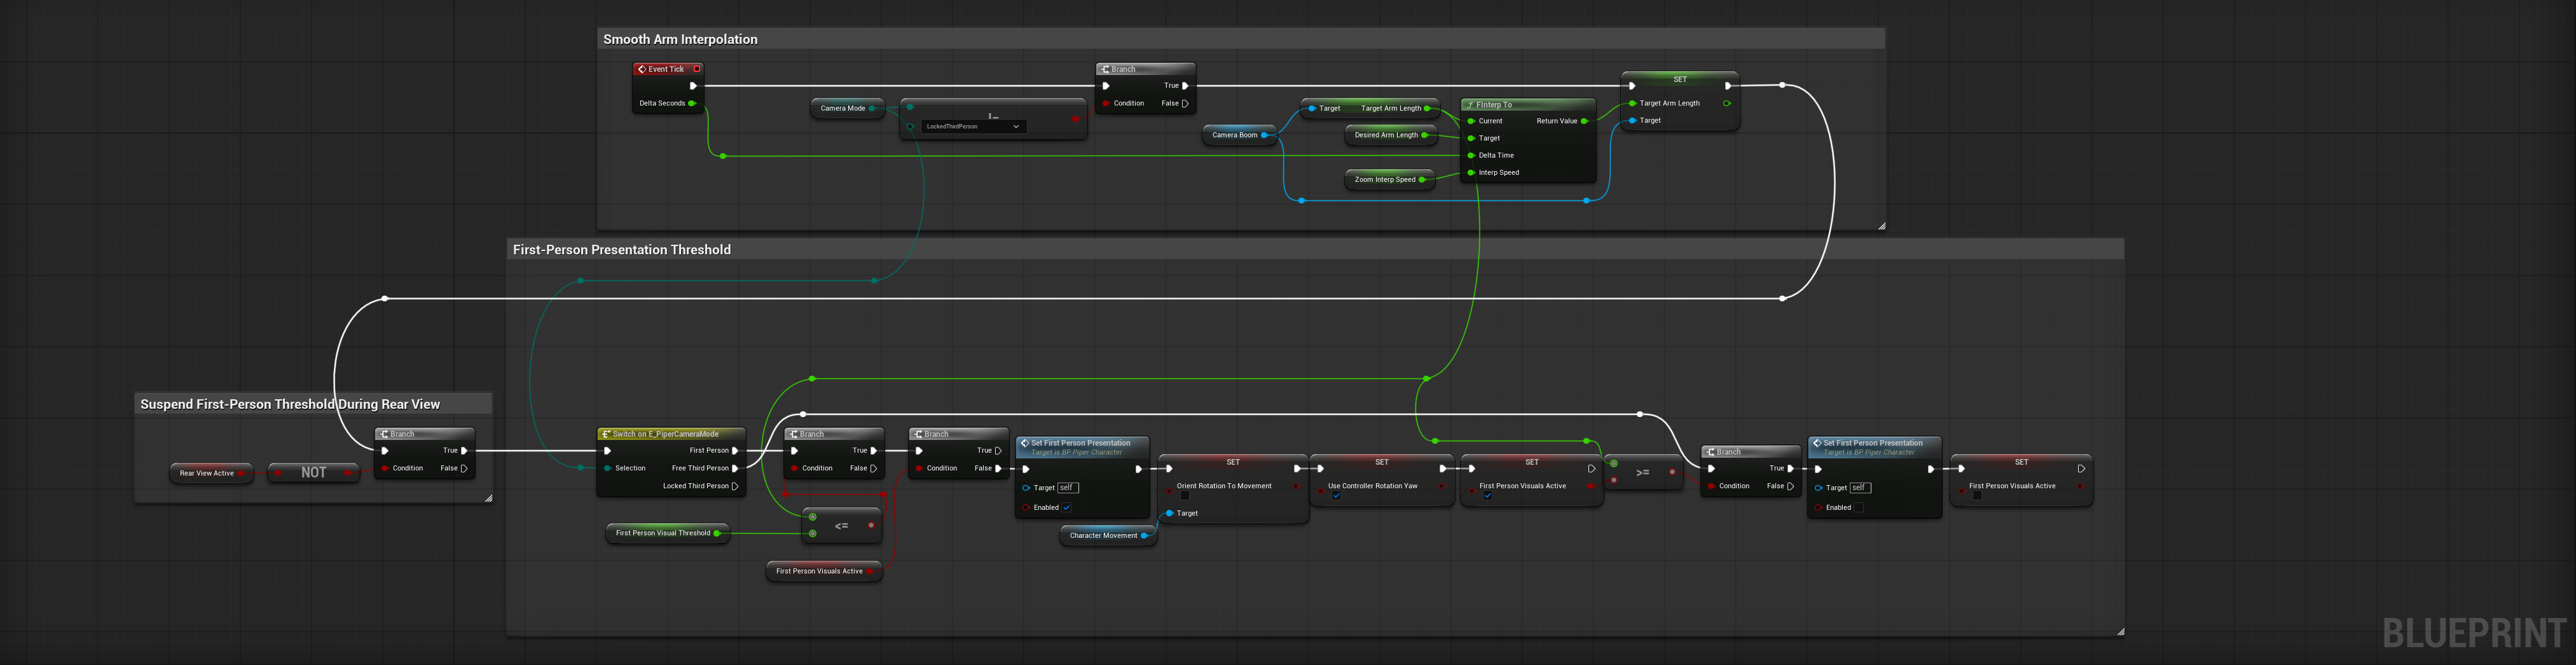Click the Locked Third Person exec output pin
Screen dimensions: 2576x665
coord(735,486)
